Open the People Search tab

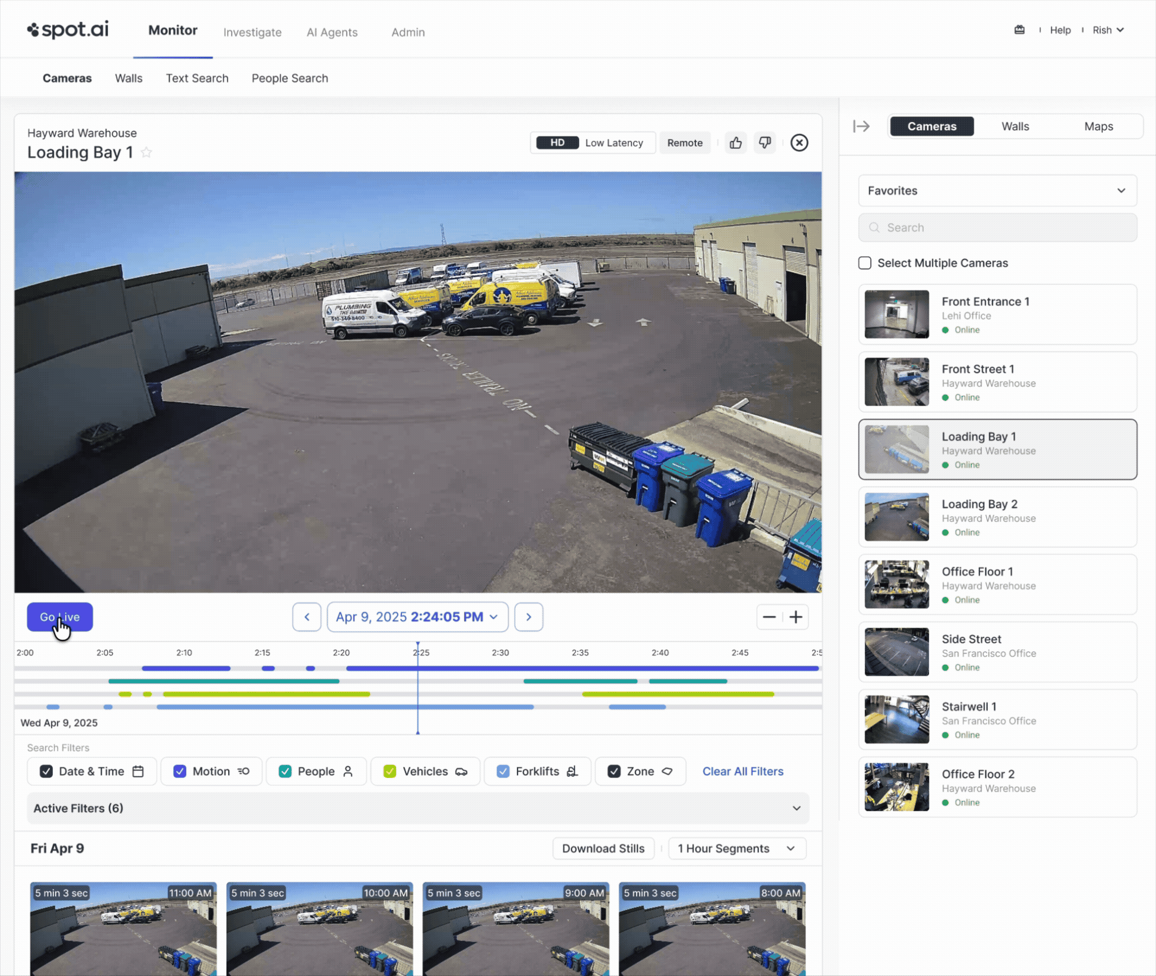click(289, 78)
